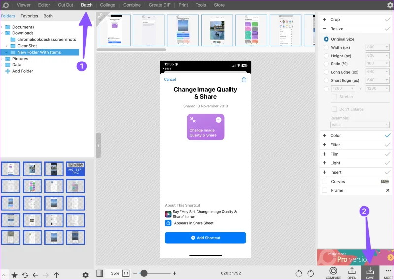Open the file browser settings gear
This screenshot has width=394, height=280.
[85, 275]
